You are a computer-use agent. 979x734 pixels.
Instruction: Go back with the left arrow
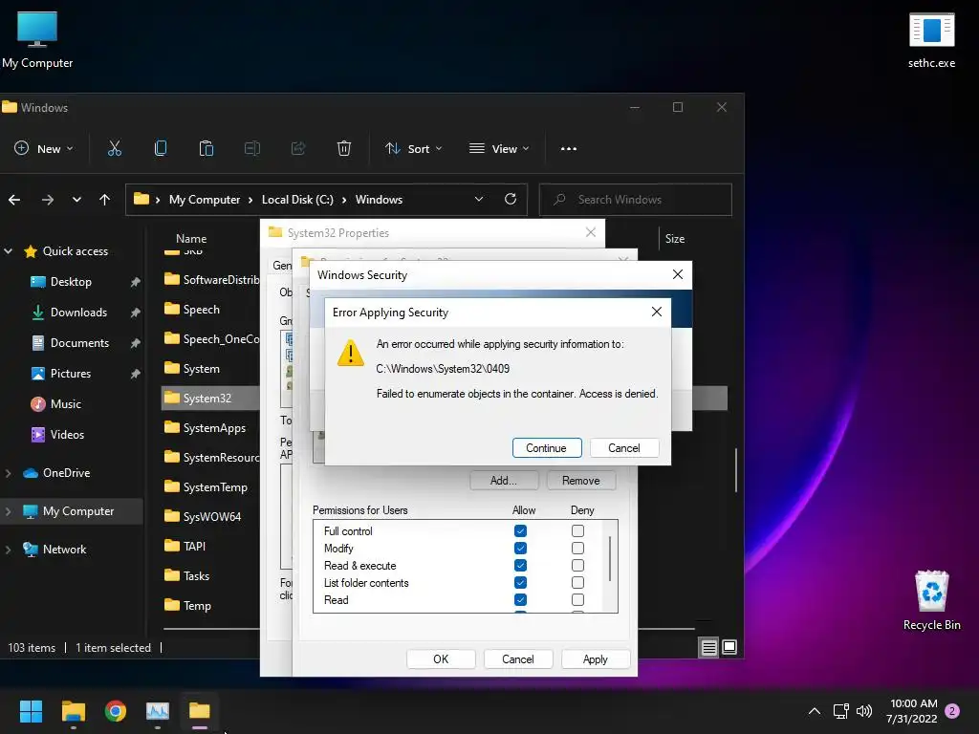pos(14,200)
